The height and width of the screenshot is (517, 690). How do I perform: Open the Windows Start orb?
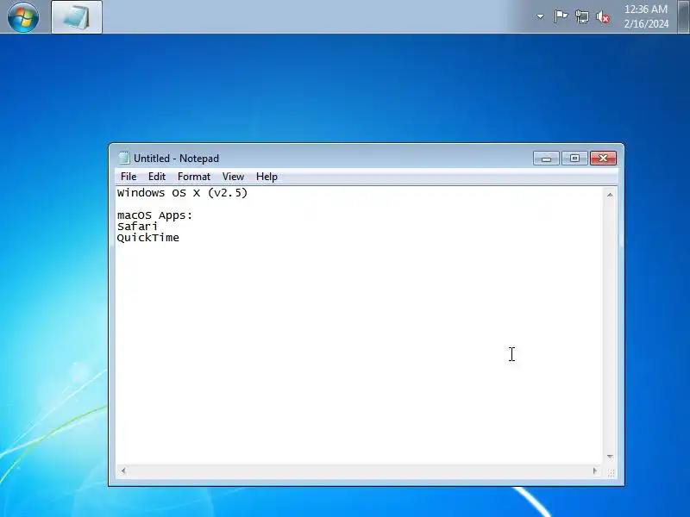pyautogui.click(x=23, y=16)
